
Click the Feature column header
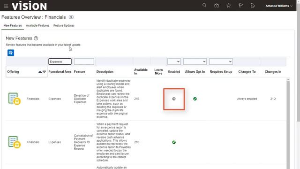tap(79, 72)
